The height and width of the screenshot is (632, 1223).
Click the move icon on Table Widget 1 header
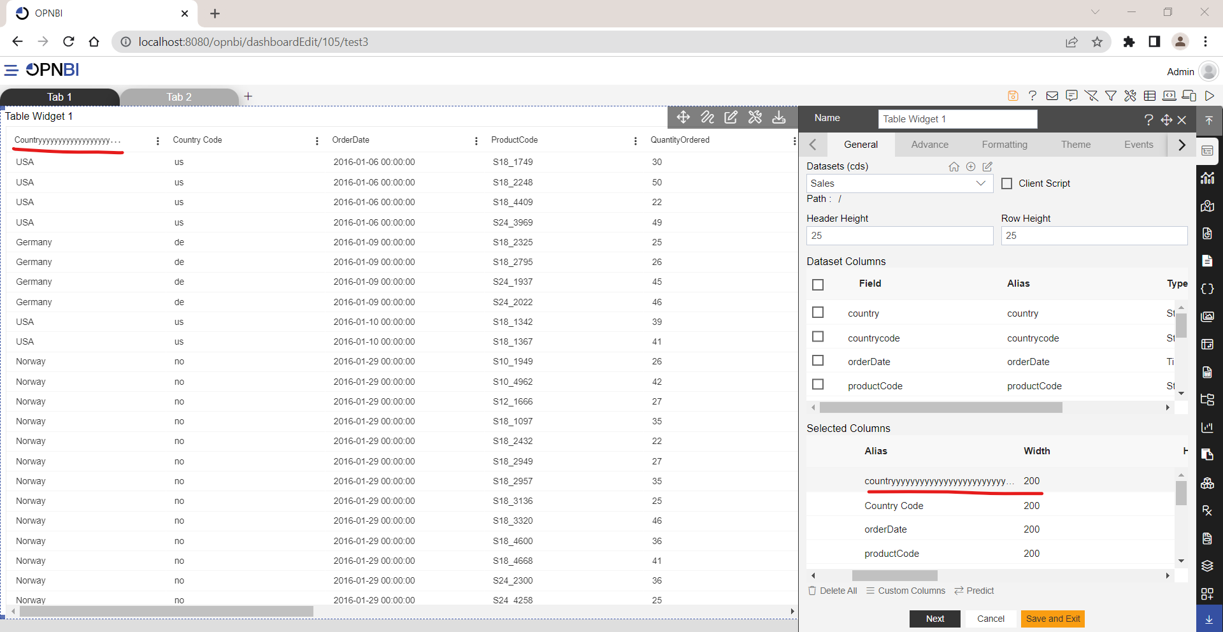pos(683,117)
